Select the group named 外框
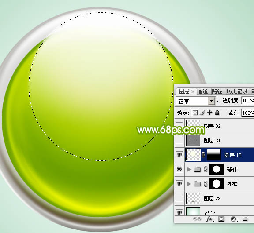Viewport: 254px width, 233px height. [232, 184]
